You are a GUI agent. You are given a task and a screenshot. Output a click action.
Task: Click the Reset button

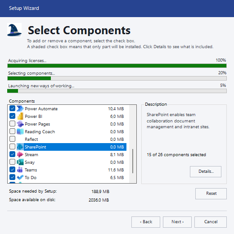[211, 193]
